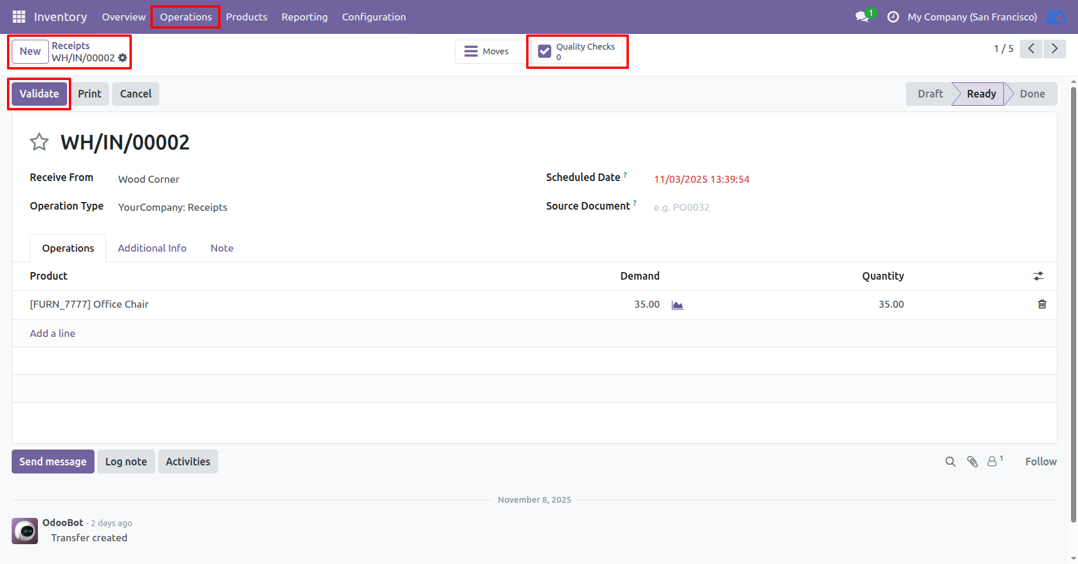Open the activities clock icon
This screenshot has height=564, width=1078.
click(892, 17)
